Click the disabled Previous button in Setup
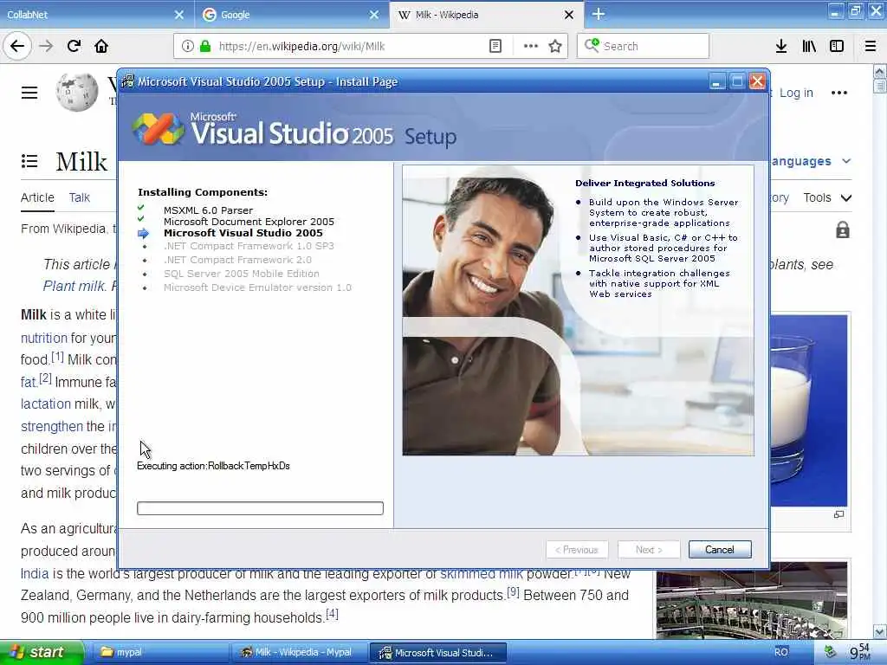Viewport: 887px width, 665px height. pyautogui.click(x=577, y=550)
